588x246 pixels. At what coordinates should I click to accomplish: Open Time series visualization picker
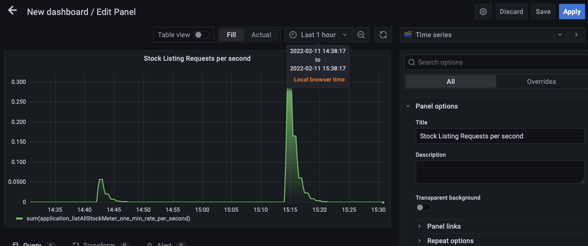(484, 35)
